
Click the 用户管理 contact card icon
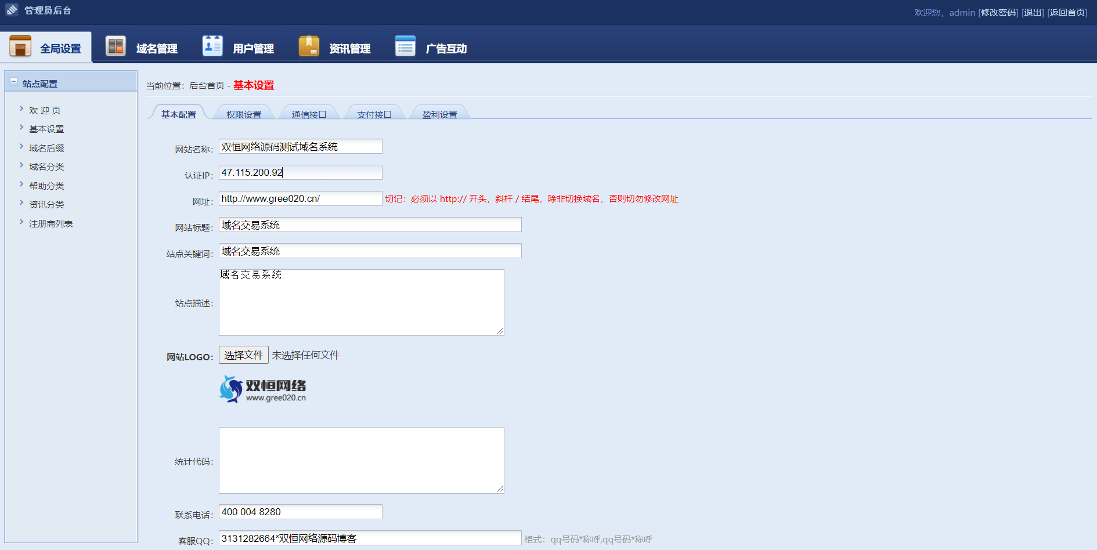point(212,46)
